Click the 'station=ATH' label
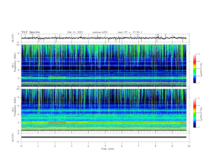The width and height of the screenshot is (213, 164). (100, 32)
